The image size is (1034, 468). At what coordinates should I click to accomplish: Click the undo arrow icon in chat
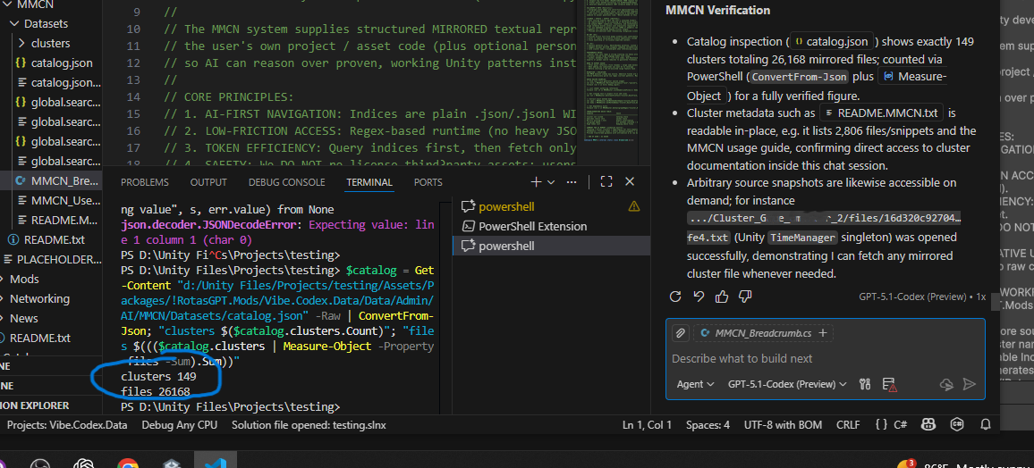click(x=699, y=296)
